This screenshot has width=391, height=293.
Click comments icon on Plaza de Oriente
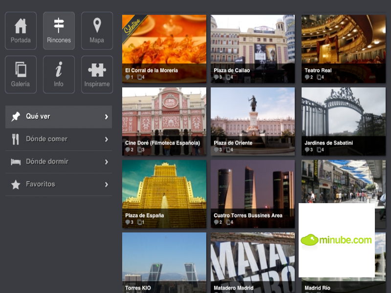pos(216,150)
